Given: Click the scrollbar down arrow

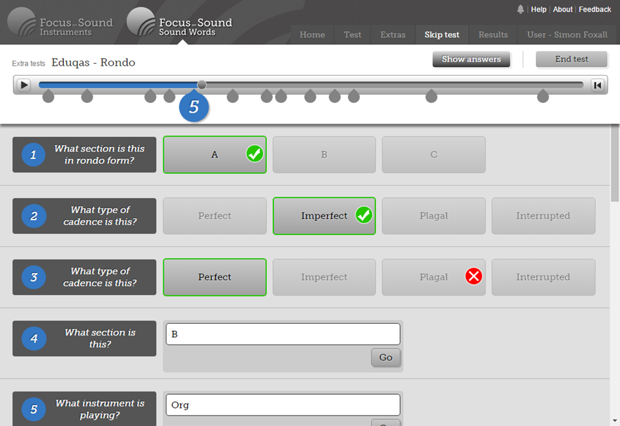Looking at the screenshot, I should pyautogui.click(x=615, y=421).
